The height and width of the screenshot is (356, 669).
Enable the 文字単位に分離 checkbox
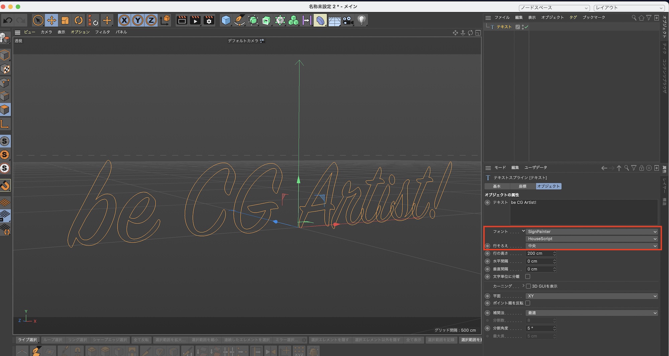click(x=528, y=276)
